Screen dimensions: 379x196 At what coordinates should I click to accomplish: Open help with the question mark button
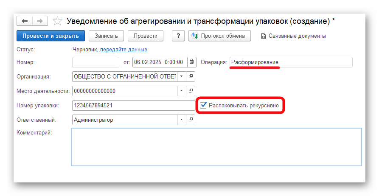tap(178, 36)
